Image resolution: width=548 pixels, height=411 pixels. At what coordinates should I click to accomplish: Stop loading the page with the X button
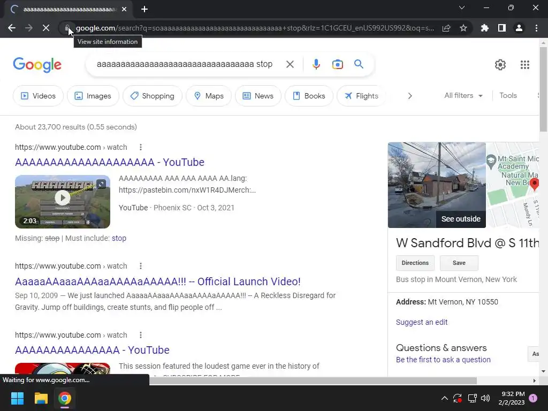(x=46, y=28)
